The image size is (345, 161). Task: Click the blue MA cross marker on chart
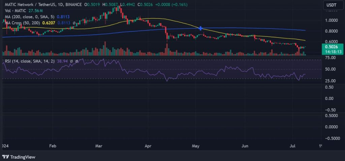(200, 28)
